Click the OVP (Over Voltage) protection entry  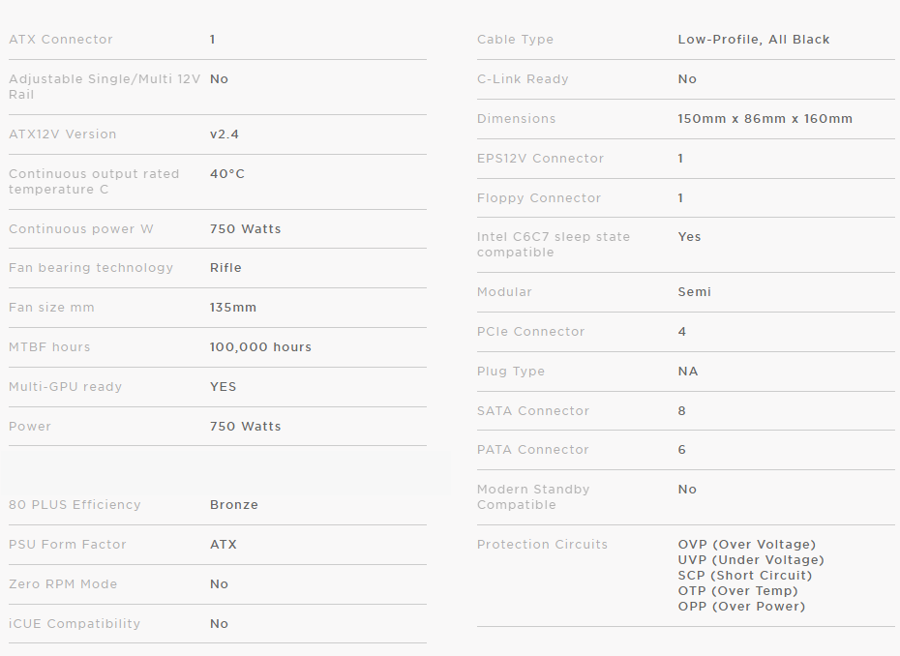coord(746,545)
